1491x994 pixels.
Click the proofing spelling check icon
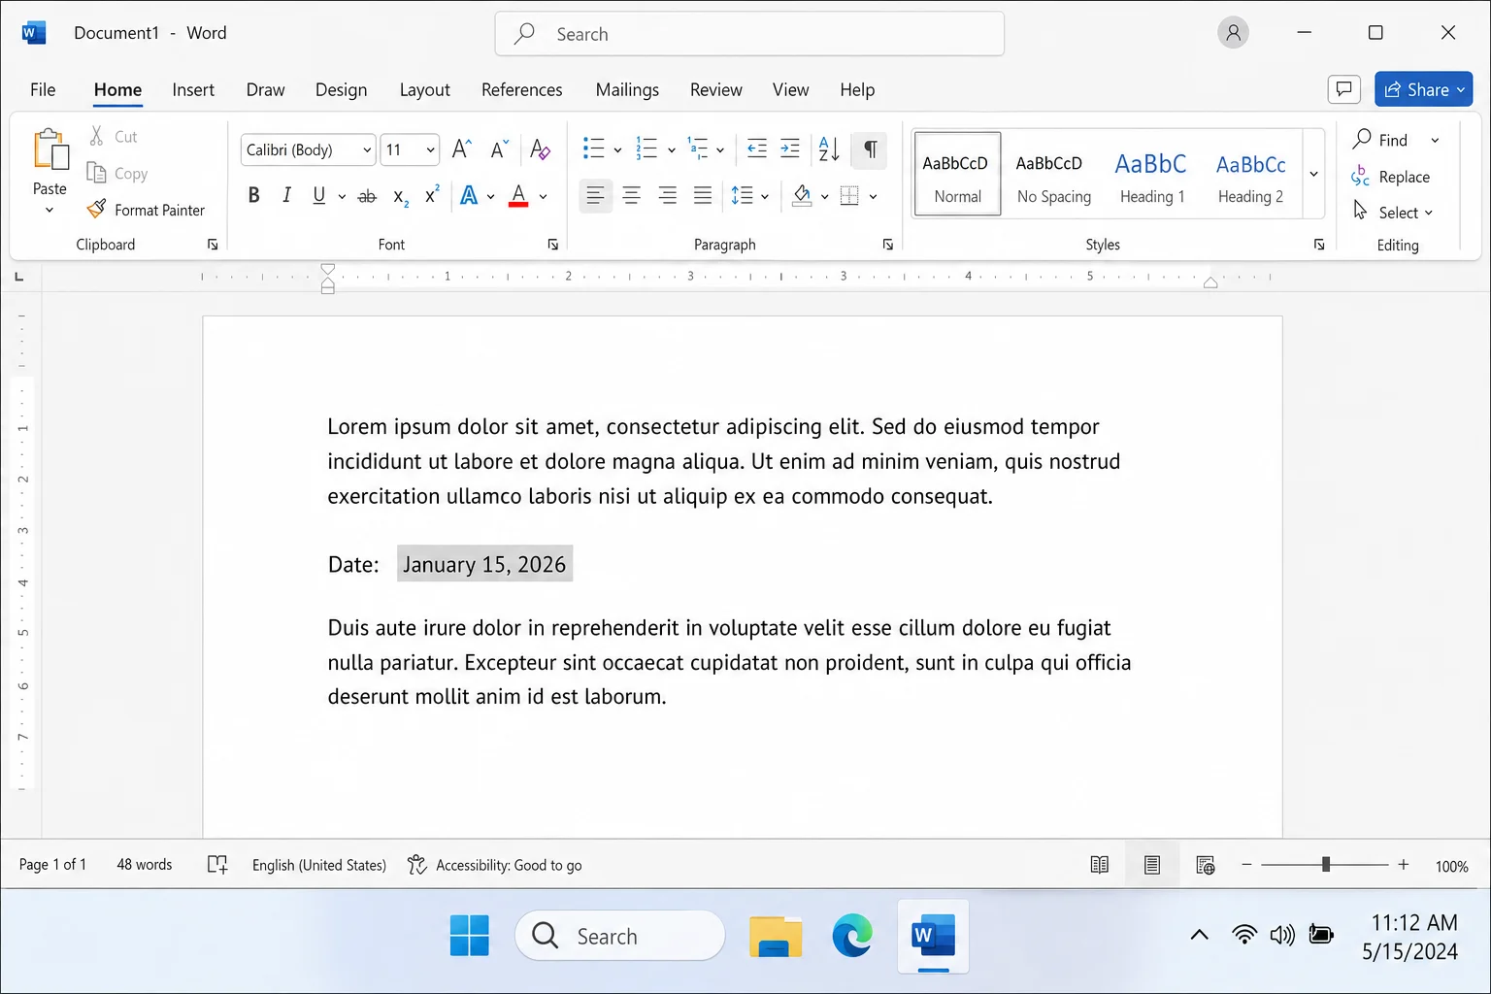217,865
